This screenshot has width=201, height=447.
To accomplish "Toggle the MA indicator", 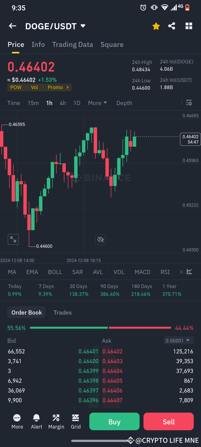I will tap(12, 272).
